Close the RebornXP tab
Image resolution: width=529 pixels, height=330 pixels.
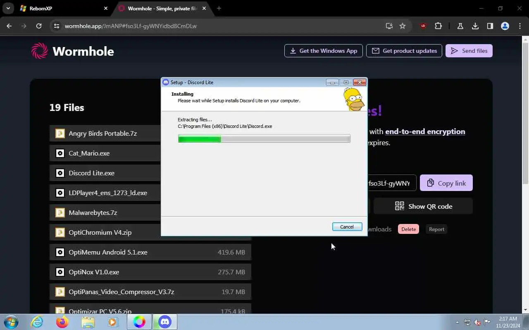(106, 8)
